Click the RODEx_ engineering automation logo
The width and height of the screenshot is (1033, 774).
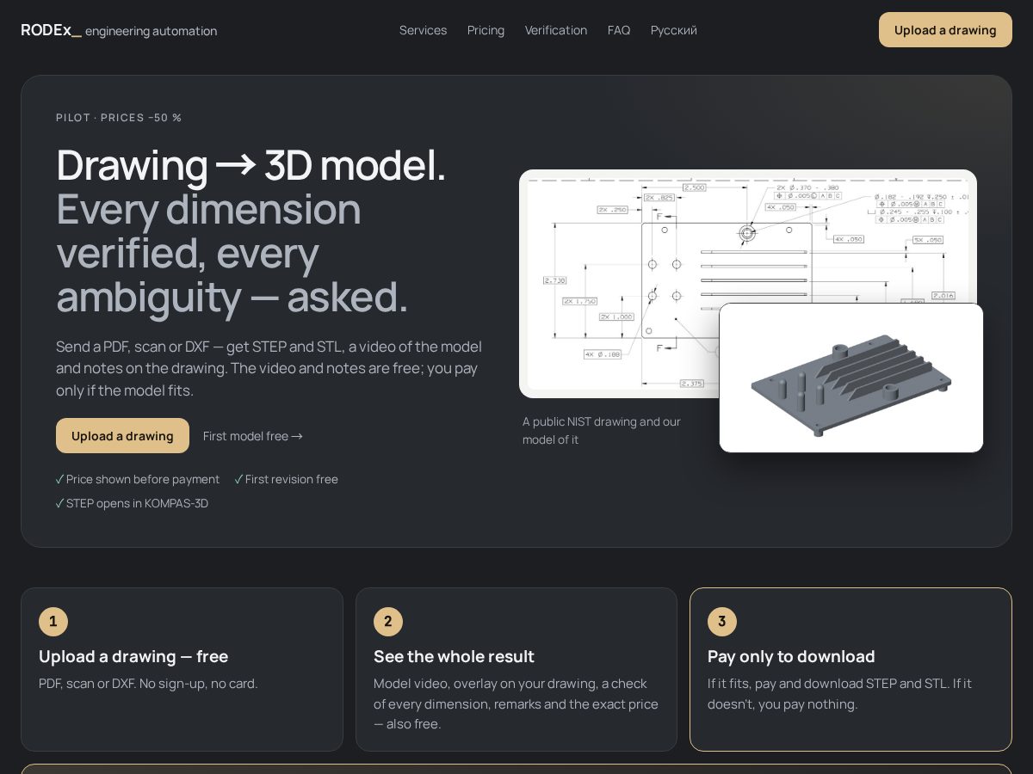click(119, 30)
